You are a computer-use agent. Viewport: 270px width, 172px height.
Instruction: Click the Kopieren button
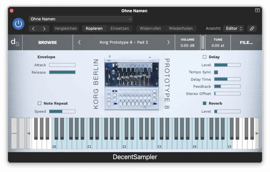[94, 29]
